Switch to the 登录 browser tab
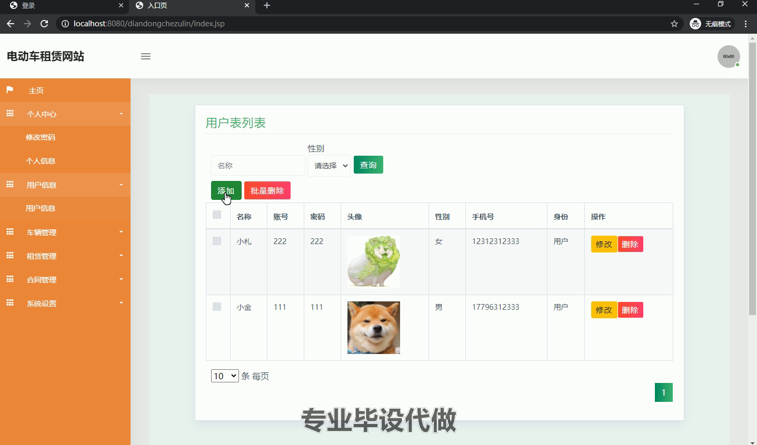Viewport: 757px width, 445px height. 64,5
